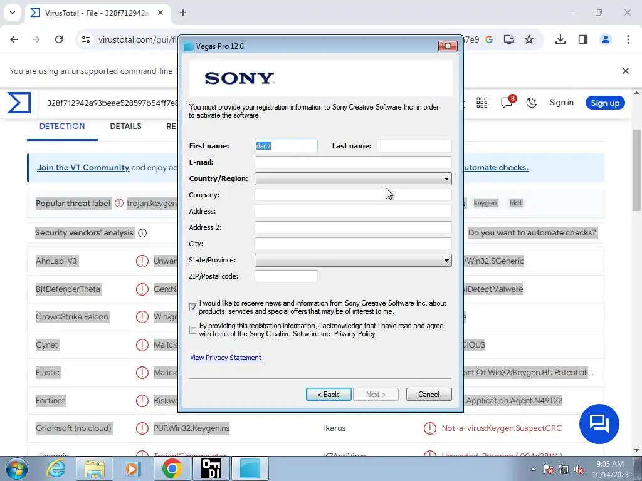Click the Company input field
The height and width of the screenshot is (481, 642).
353,195
